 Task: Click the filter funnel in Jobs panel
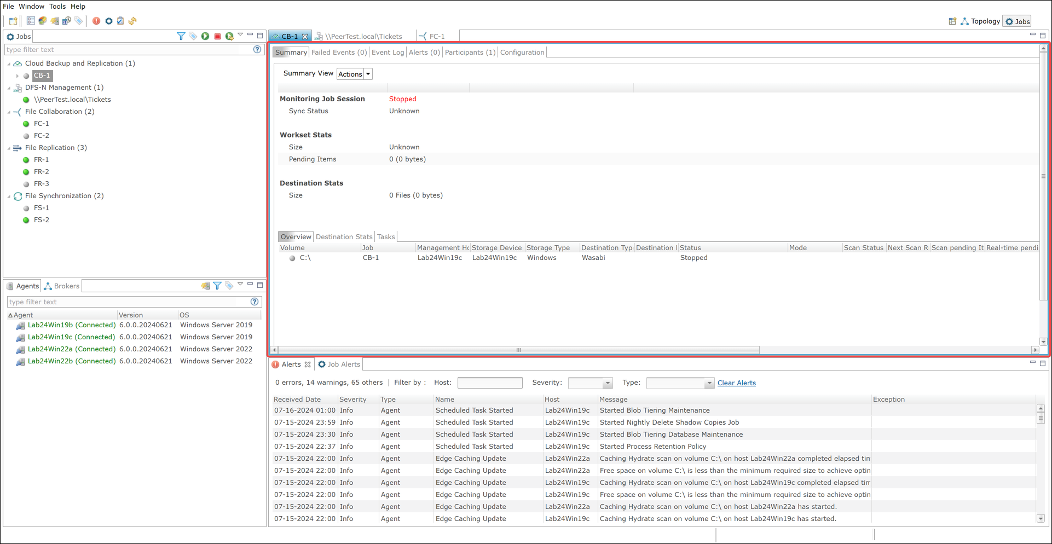coord(181,36)
